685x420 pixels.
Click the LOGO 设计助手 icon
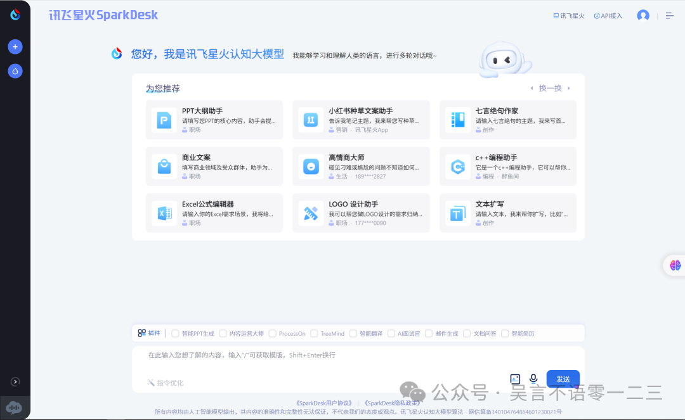[x=310, y=213]
